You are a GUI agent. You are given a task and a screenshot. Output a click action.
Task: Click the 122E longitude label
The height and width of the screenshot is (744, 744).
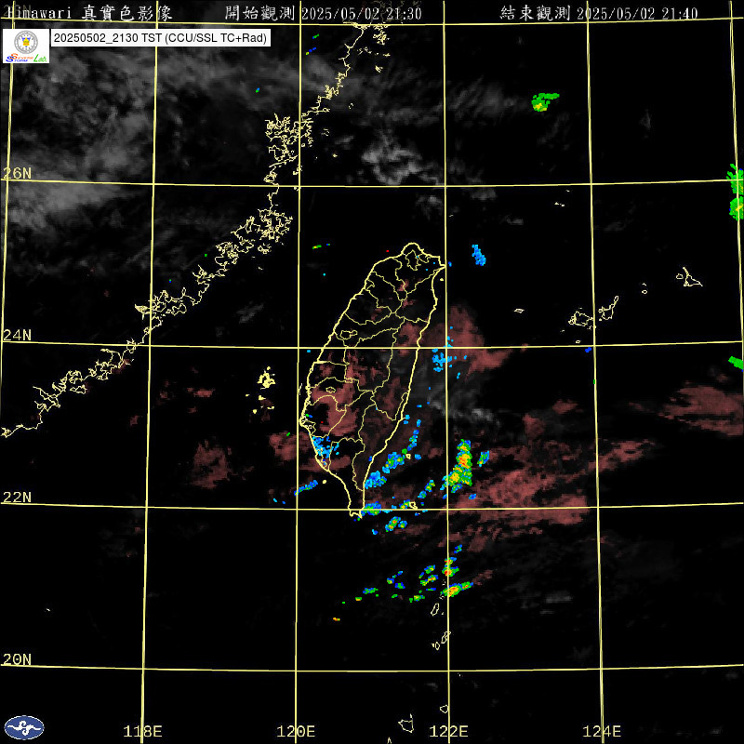pyautogui.click(x=448, y=731)
